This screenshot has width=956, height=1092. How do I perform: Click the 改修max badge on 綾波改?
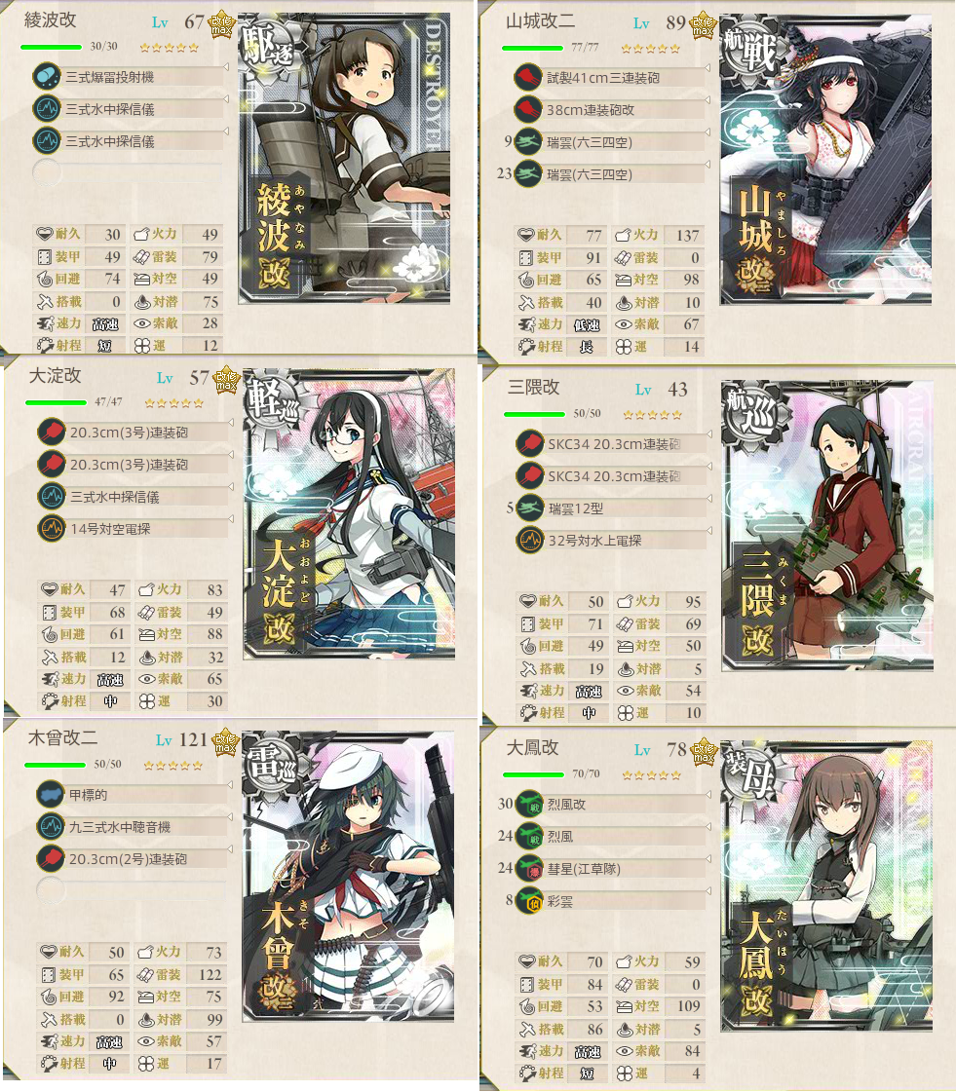(221, 24)
